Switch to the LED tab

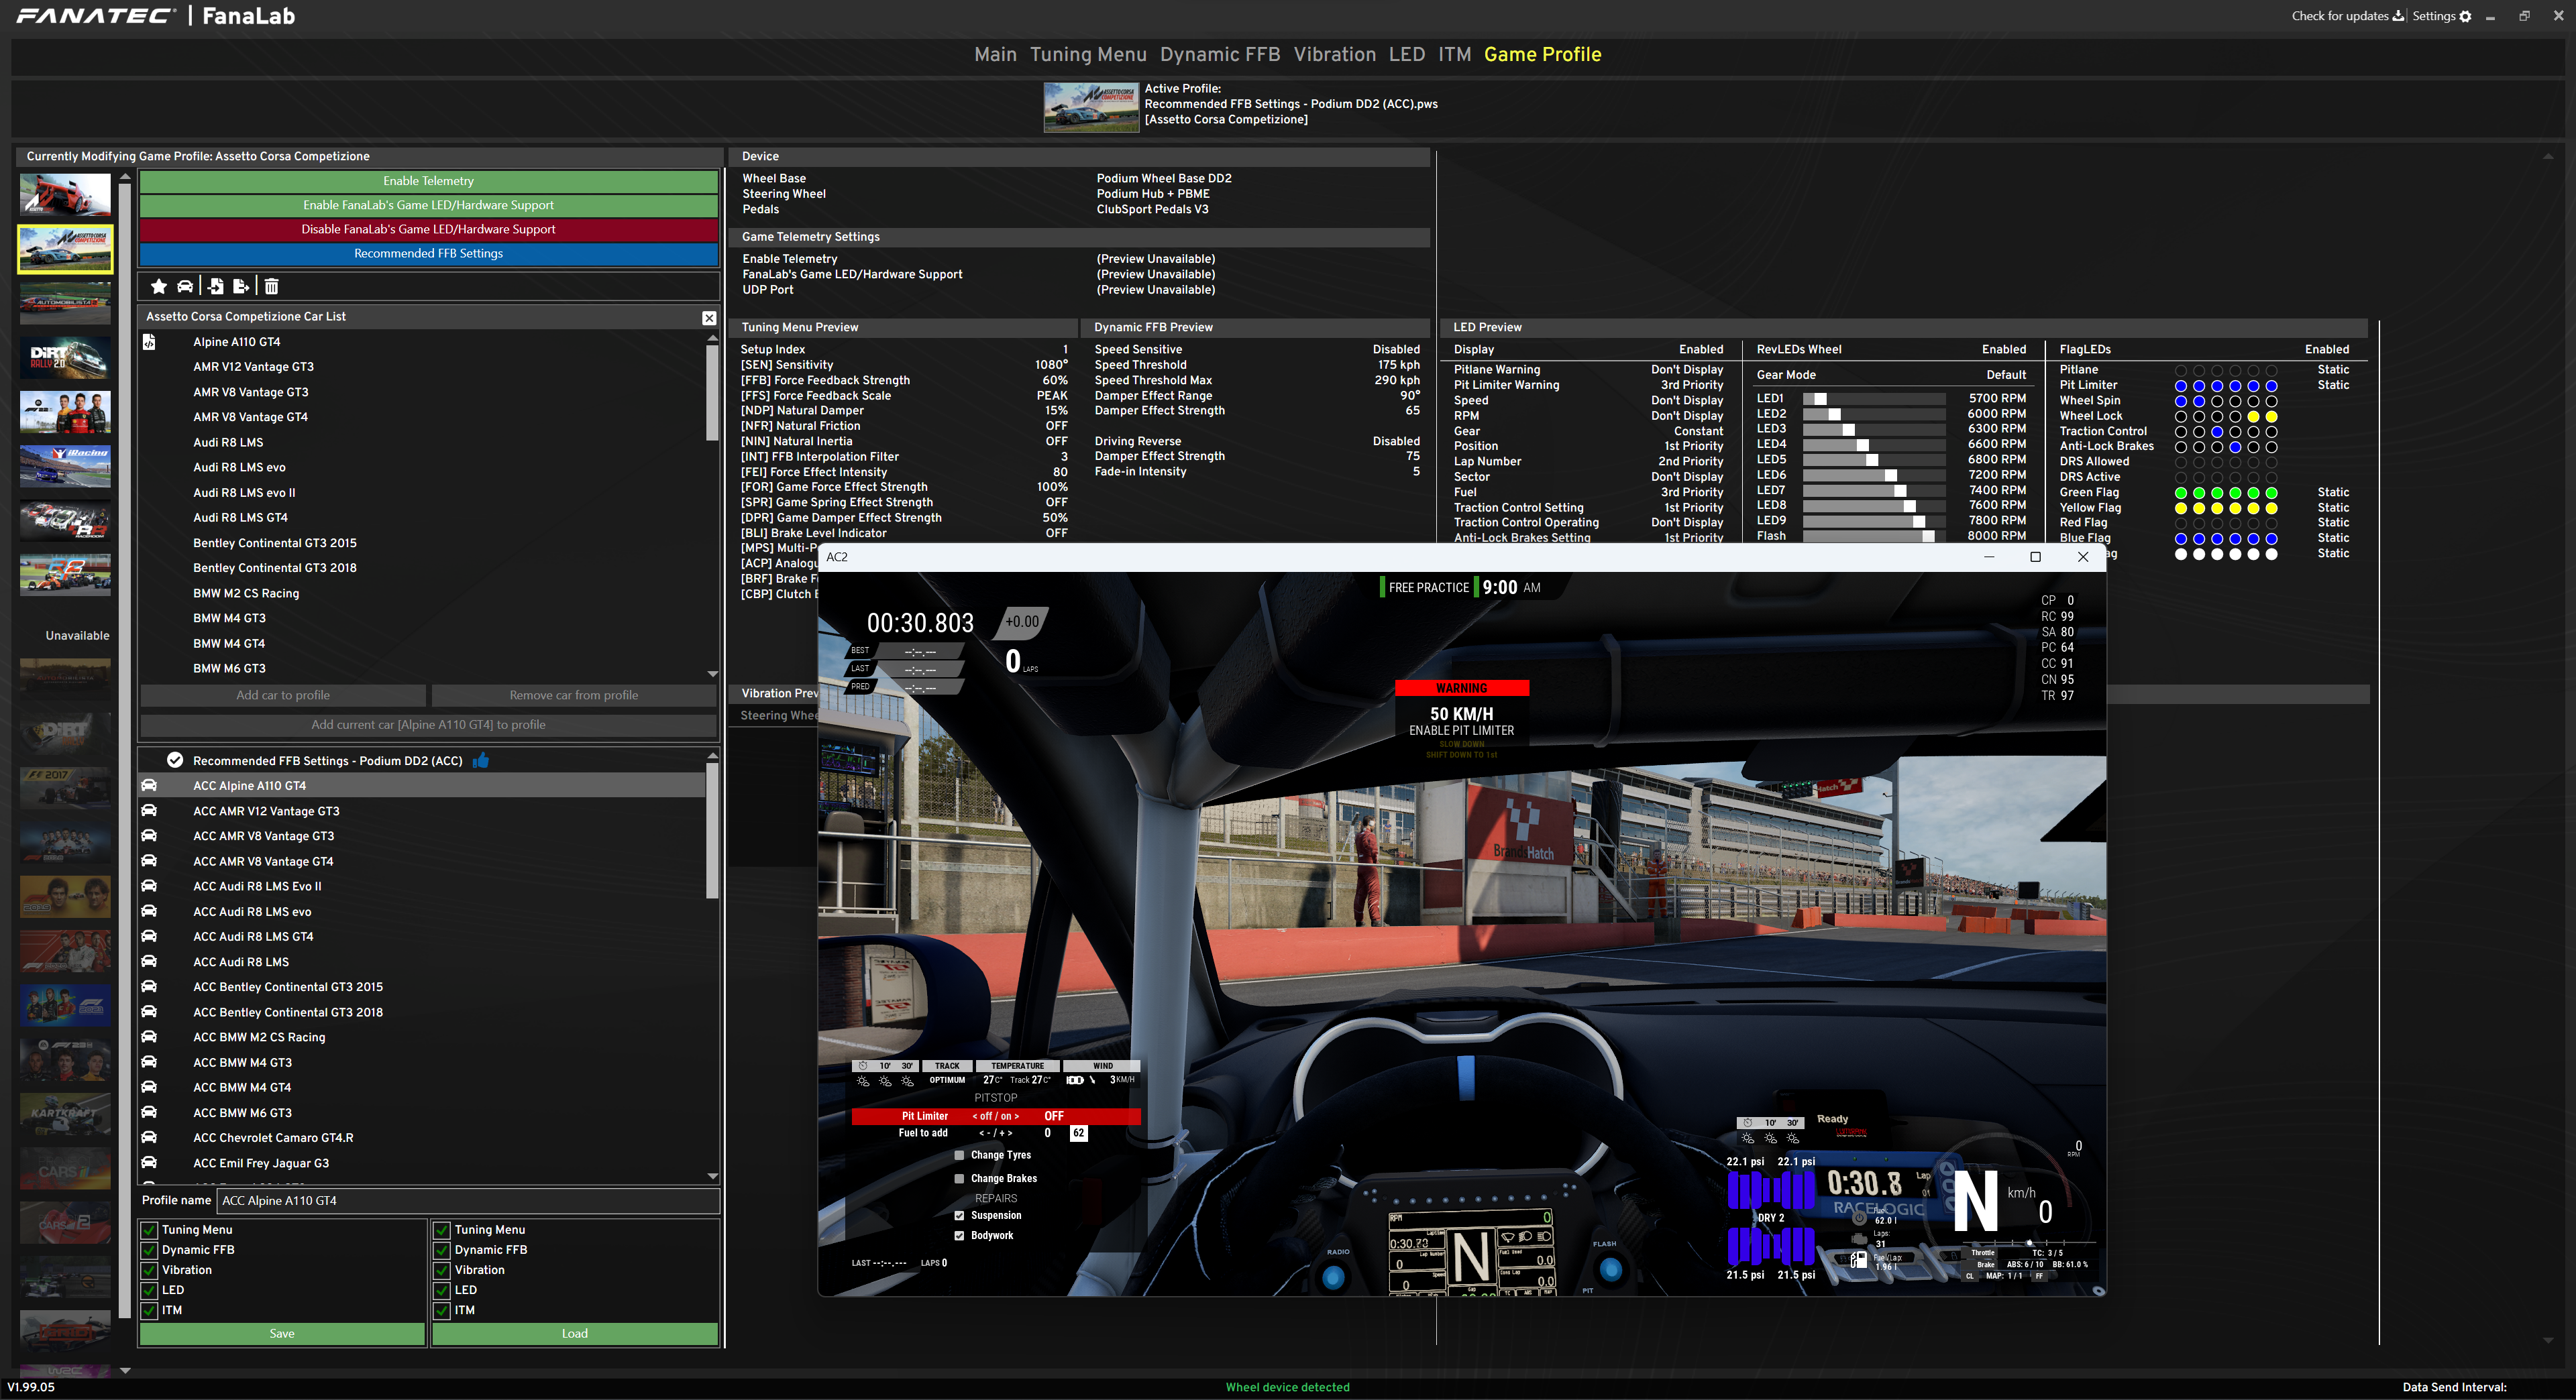pos(1407,55)
